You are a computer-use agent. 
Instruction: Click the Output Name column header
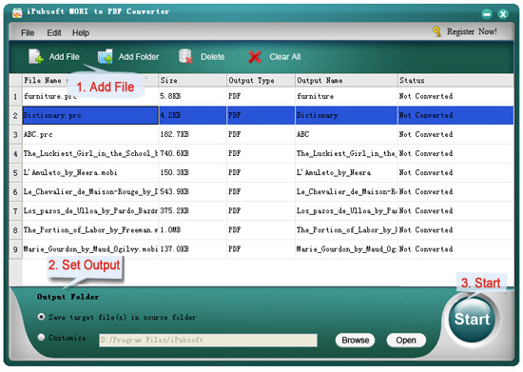[x=346, y=81]
